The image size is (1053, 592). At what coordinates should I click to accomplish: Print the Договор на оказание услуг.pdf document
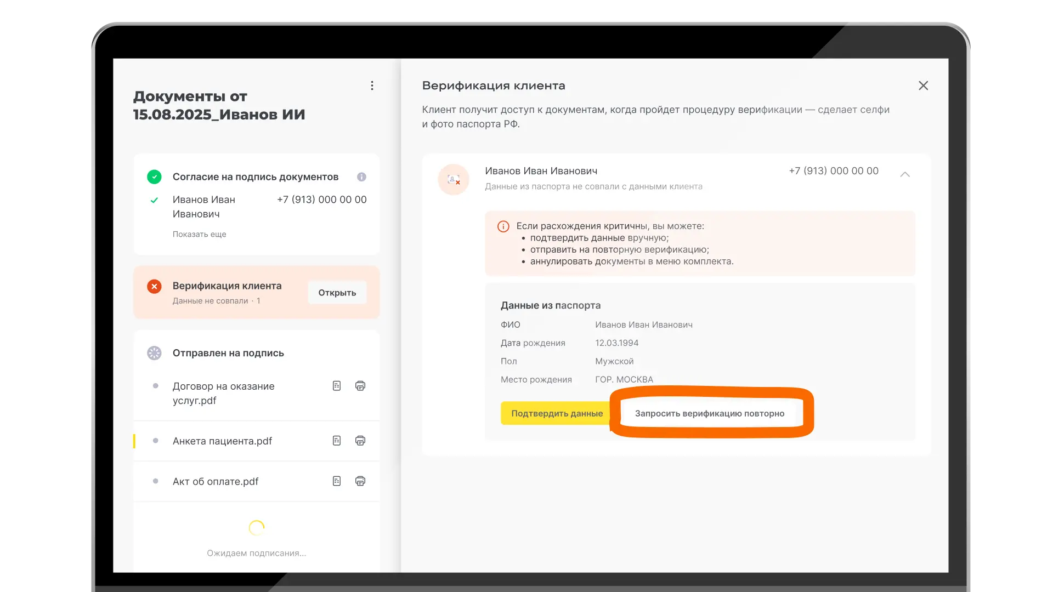pyautogui.click(x=360, y=386)
